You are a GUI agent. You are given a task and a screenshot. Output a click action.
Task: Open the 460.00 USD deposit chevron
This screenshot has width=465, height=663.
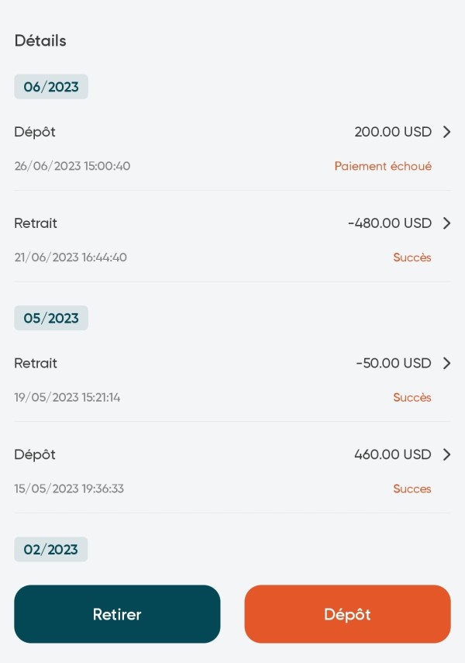(x=446, y=454)
